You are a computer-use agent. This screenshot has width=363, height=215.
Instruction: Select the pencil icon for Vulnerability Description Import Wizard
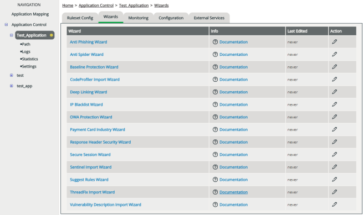pyautogui.click(x=334, y=204)
